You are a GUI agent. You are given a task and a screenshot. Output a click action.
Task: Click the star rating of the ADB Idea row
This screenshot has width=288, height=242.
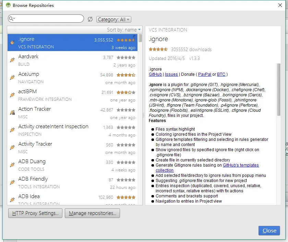coord(126,197)
